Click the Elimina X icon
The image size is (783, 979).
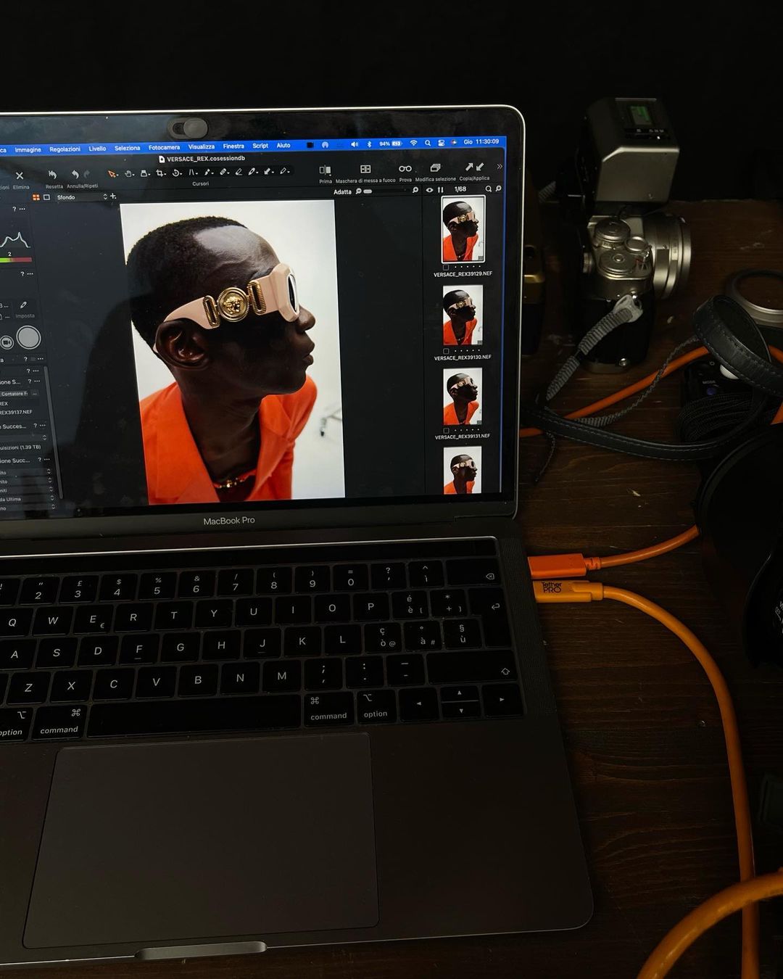(20, 175)
